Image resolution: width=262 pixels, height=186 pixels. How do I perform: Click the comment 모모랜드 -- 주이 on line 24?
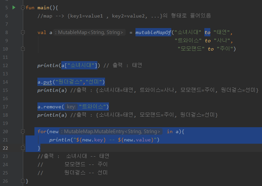[86, 164]
